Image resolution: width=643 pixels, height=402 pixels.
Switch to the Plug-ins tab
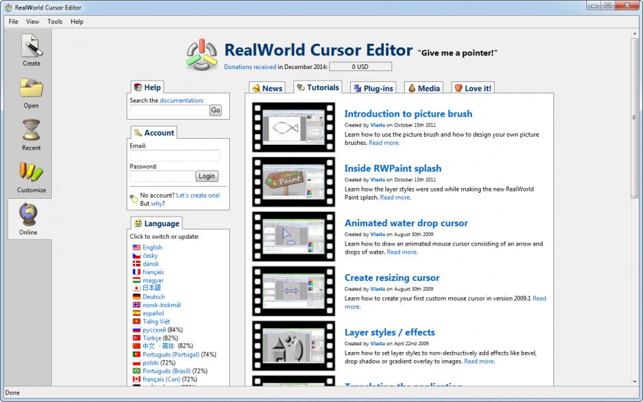373,88
